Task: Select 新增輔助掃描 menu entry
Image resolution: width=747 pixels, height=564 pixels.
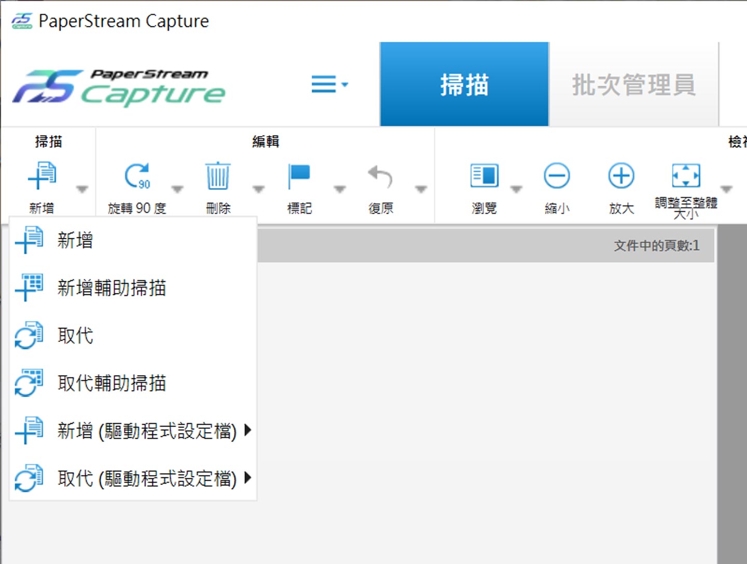Action: (x=133, y=288)
